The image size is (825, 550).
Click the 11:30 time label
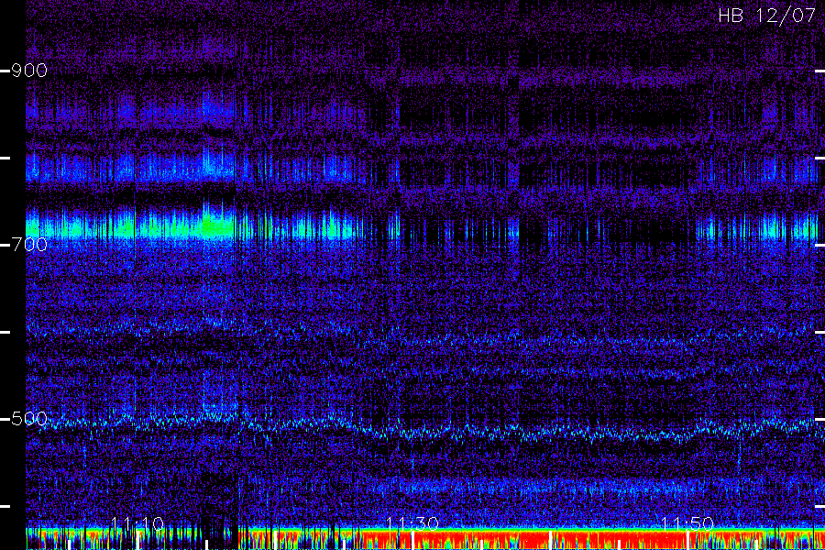pos(412,523)
